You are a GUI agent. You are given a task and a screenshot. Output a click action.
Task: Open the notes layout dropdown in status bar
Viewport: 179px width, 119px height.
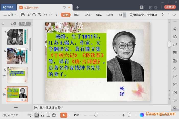point(30,115)
